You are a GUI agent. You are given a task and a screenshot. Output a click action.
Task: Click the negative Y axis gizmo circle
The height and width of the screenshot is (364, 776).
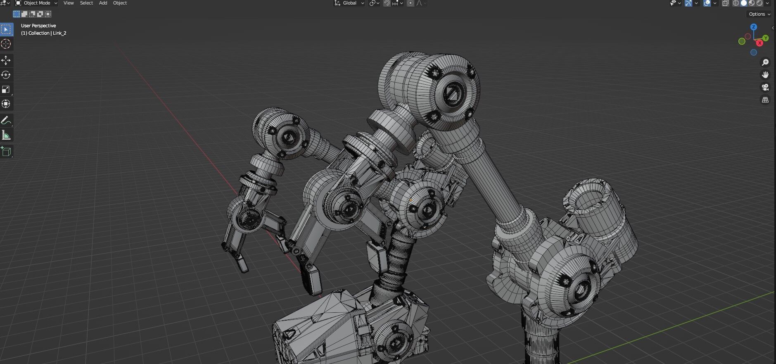click(742, 41)
